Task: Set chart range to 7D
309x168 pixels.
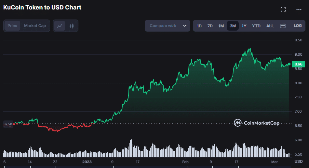Action: [210, 26]
